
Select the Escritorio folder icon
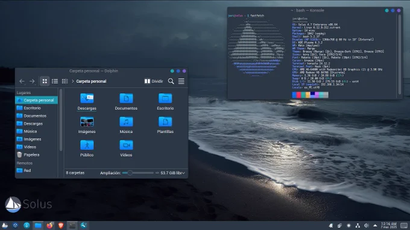(x=165, y=99)
